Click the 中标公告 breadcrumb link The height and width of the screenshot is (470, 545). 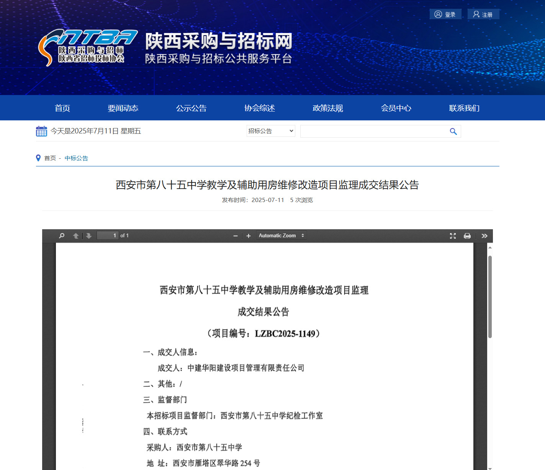coord(76,158)
